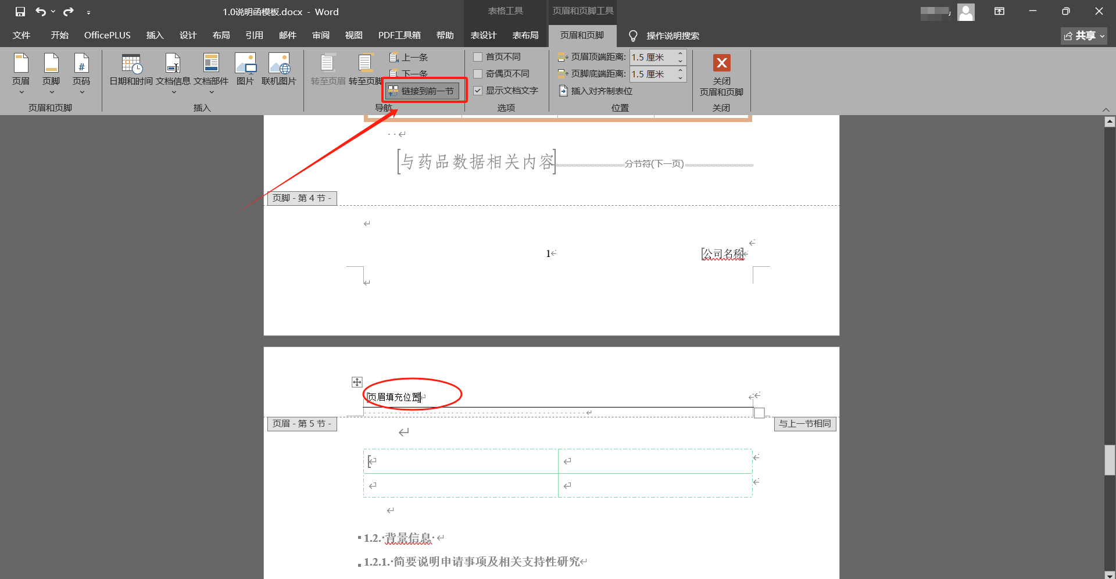The height and width of the screenshot is (579, 1116).
Task: Switch to the 开始 tab
Action: pos(59,35)
